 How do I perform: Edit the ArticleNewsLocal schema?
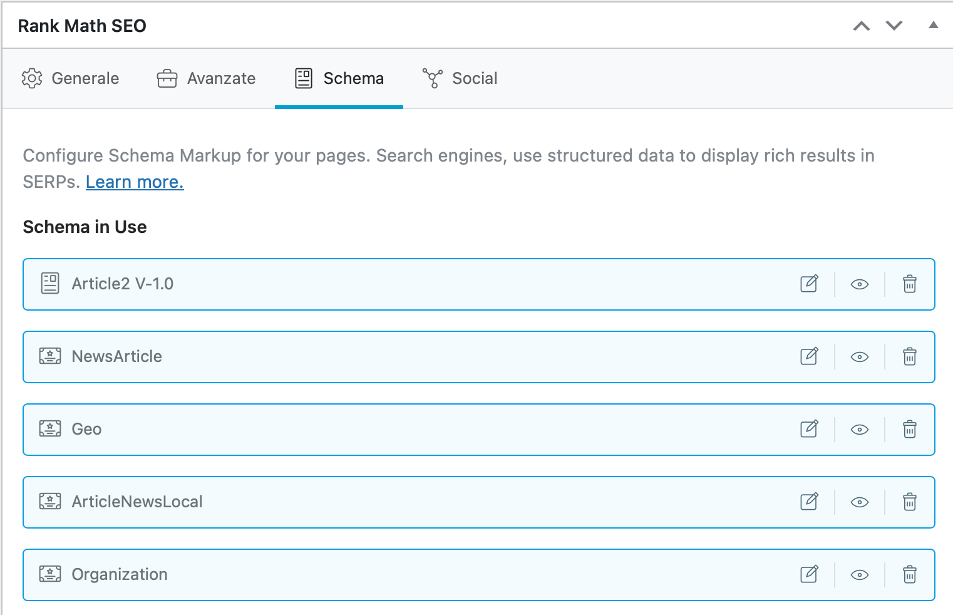[809, 502]
